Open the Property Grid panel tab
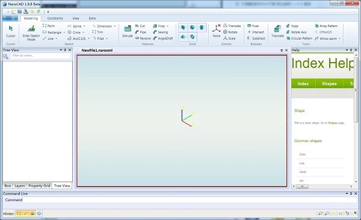This screenshot has height=220, width=361. click(39, 186)
